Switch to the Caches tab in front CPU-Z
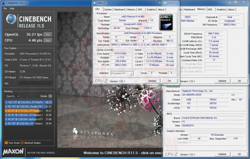250x159 pixels. point(108,10)
